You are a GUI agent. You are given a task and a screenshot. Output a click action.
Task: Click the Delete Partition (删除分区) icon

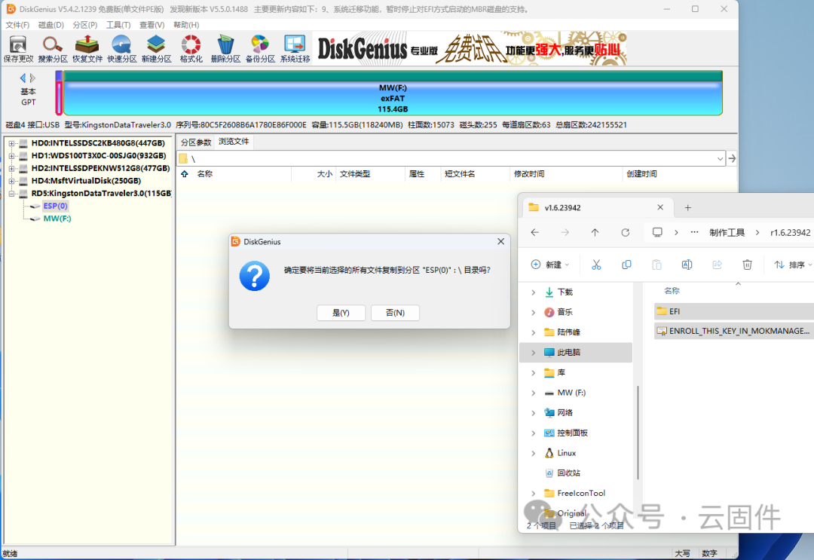tap(225, 49)
